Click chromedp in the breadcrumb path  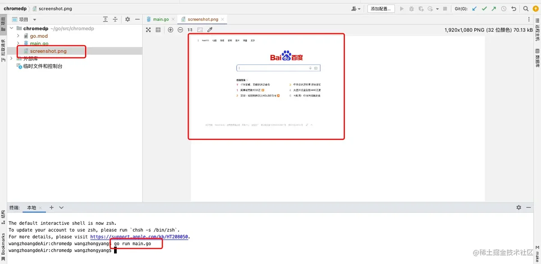click(x=16, y=9)
